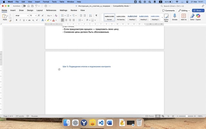
Task: Align text to center
Action: [66, 20]
